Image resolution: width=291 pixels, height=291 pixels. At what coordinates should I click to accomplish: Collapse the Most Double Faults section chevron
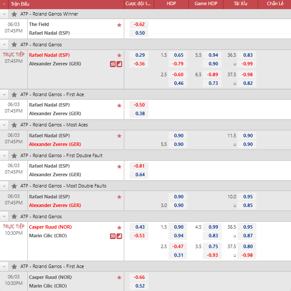(x=4, y=186)
